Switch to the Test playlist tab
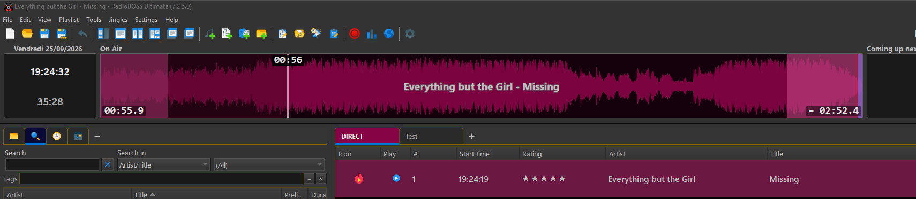 pyautogui.click(x=431, y=136)
